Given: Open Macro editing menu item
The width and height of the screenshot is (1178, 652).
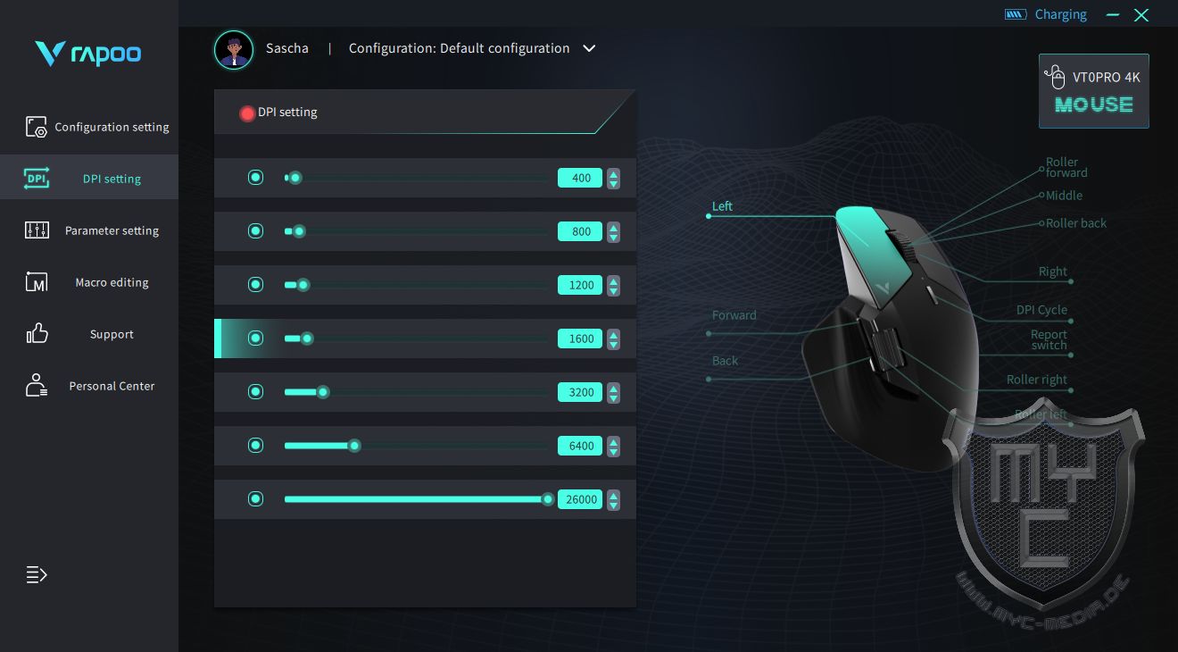Looking at the screenshot, I should [x=89, y=282].
